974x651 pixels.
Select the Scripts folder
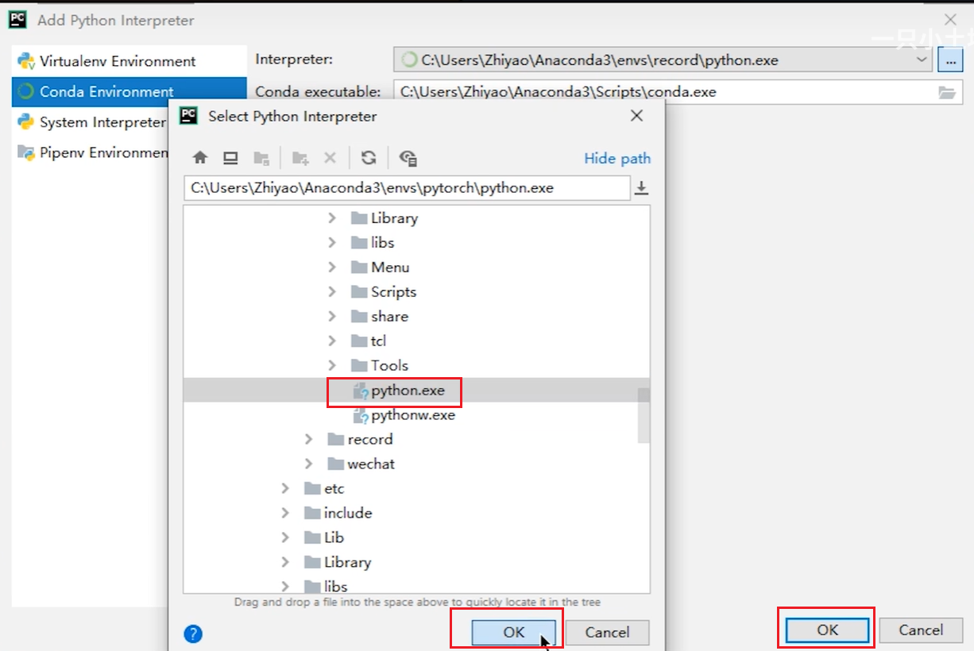pyautogui.click(x=384, y=291)
